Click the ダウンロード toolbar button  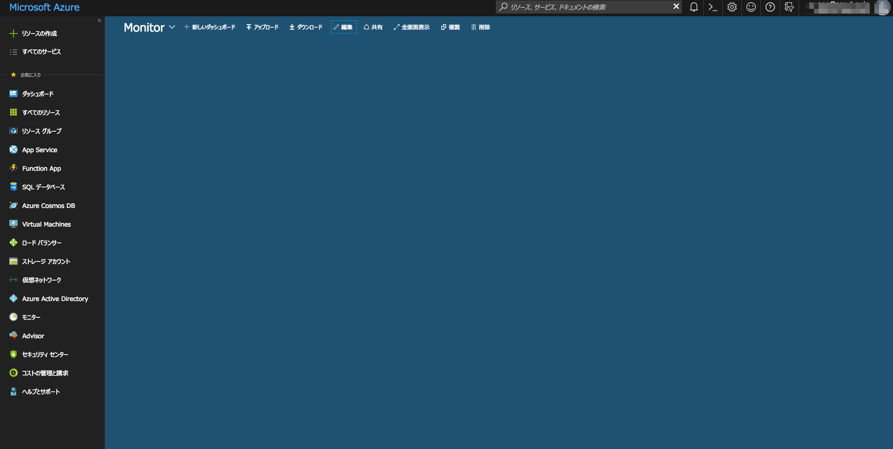pyautogui.click(x=306, y=27)
